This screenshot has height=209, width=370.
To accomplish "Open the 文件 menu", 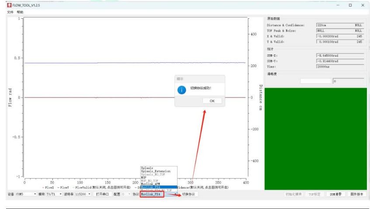I will (10, 12).
